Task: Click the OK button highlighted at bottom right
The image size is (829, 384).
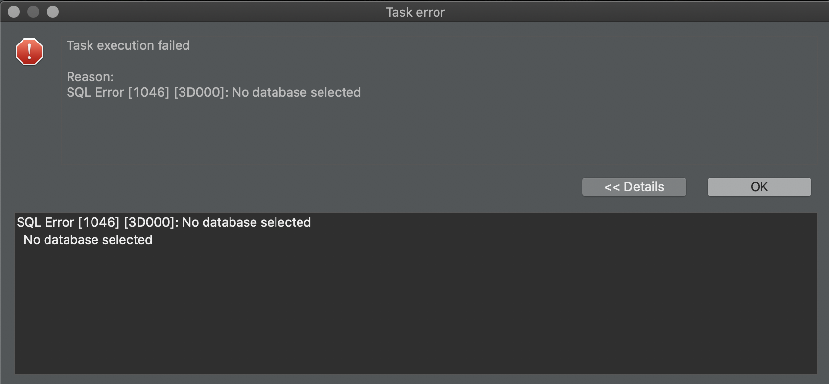Action: pyautogui.click(x=759, y=187)
